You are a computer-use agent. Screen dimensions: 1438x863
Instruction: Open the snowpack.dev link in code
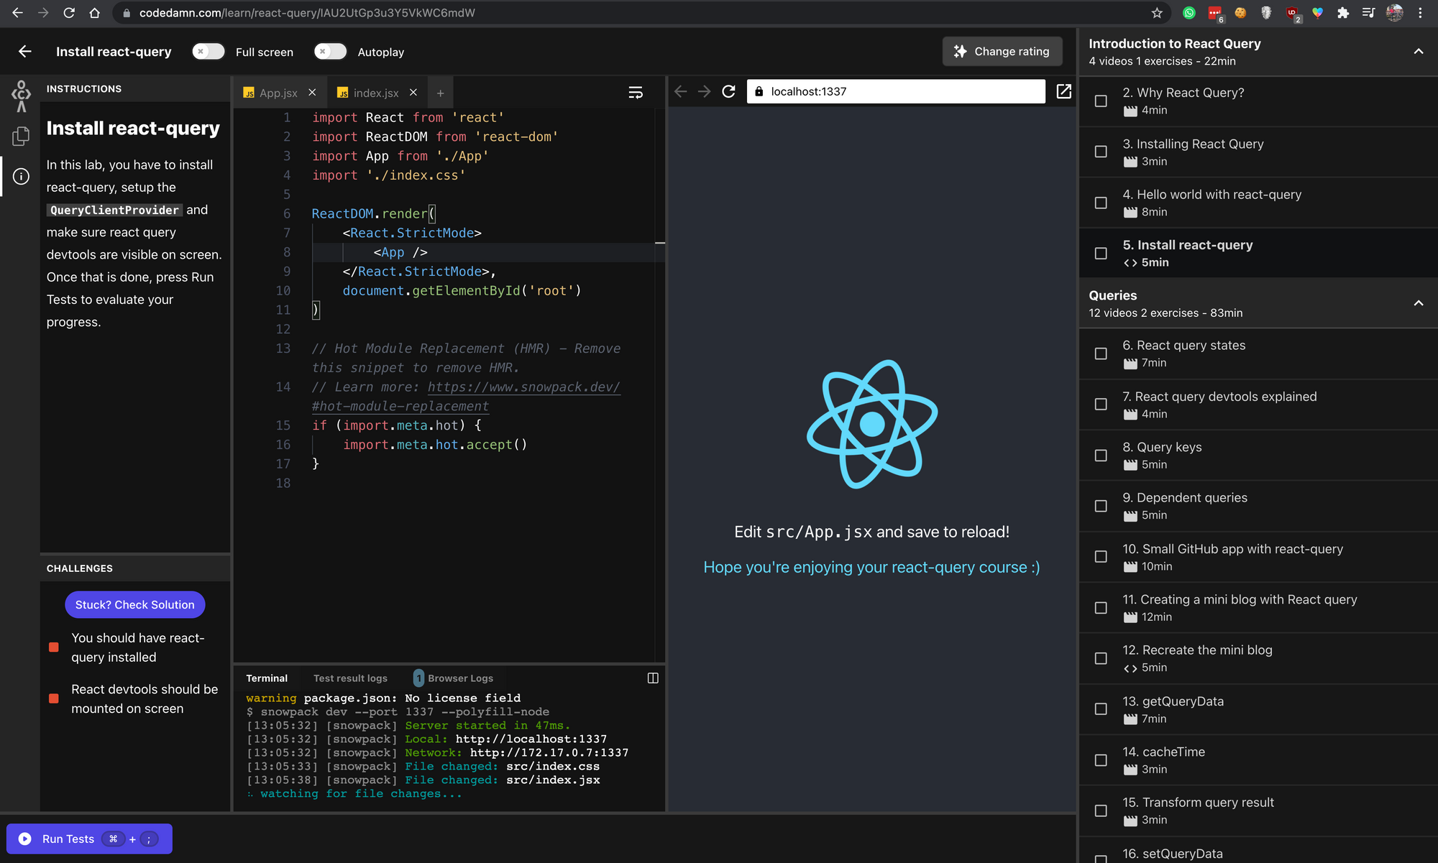[523, 387]
